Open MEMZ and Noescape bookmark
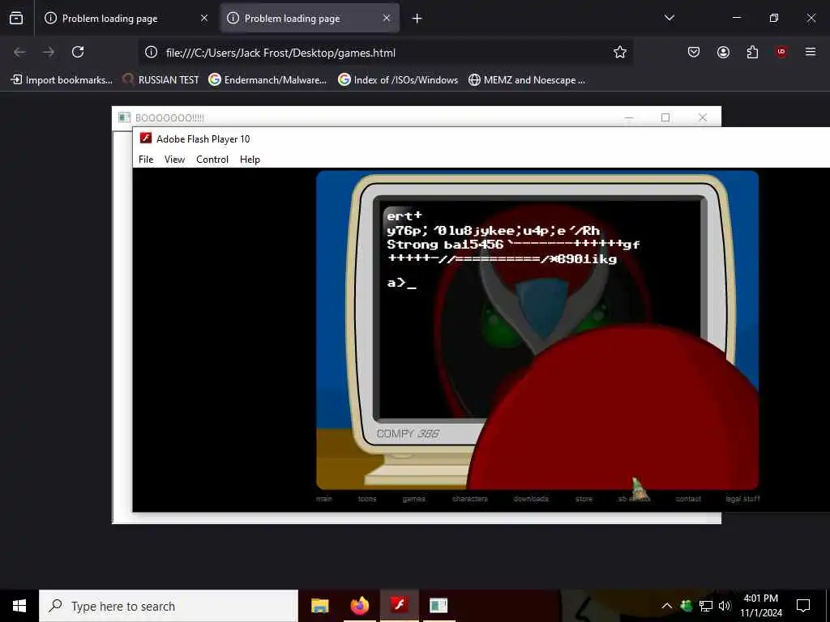The width and height of the screenshot is (830, 622). point(527,80)
